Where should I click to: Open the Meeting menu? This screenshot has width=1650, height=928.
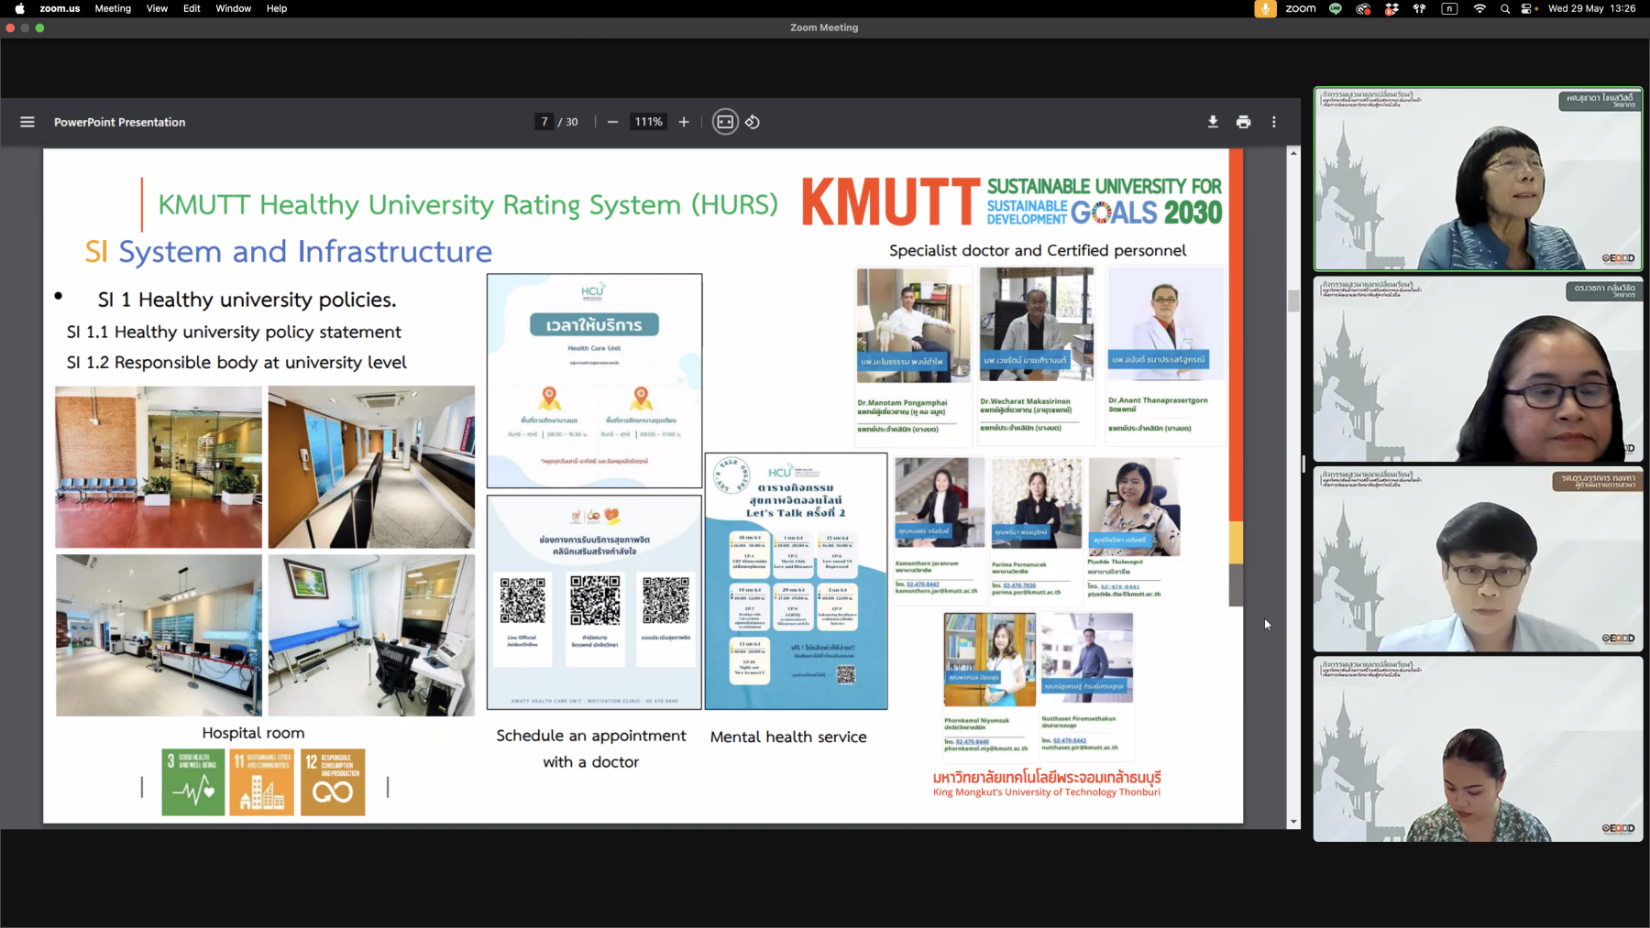(x=113, y=8)
